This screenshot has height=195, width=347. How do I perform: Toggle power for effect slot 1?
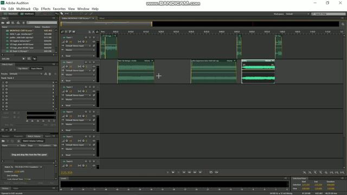click(x=7, y=82)
